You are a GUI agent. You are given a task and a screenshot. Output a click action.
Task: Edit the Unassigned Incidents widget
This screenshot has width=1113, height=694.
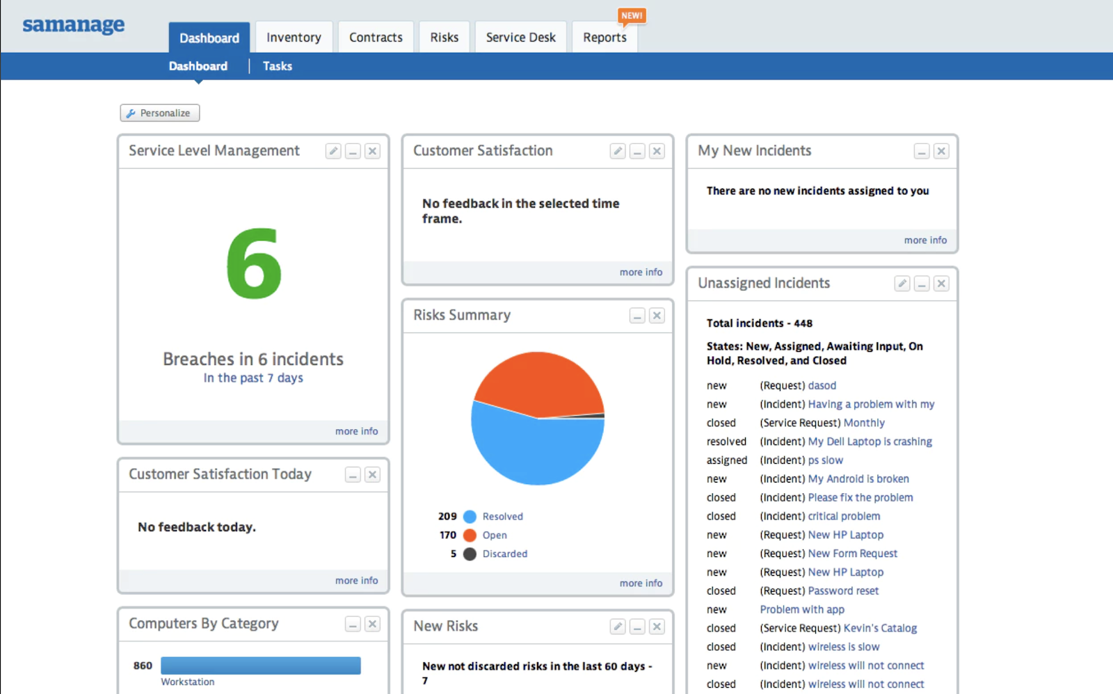[902, 283]
